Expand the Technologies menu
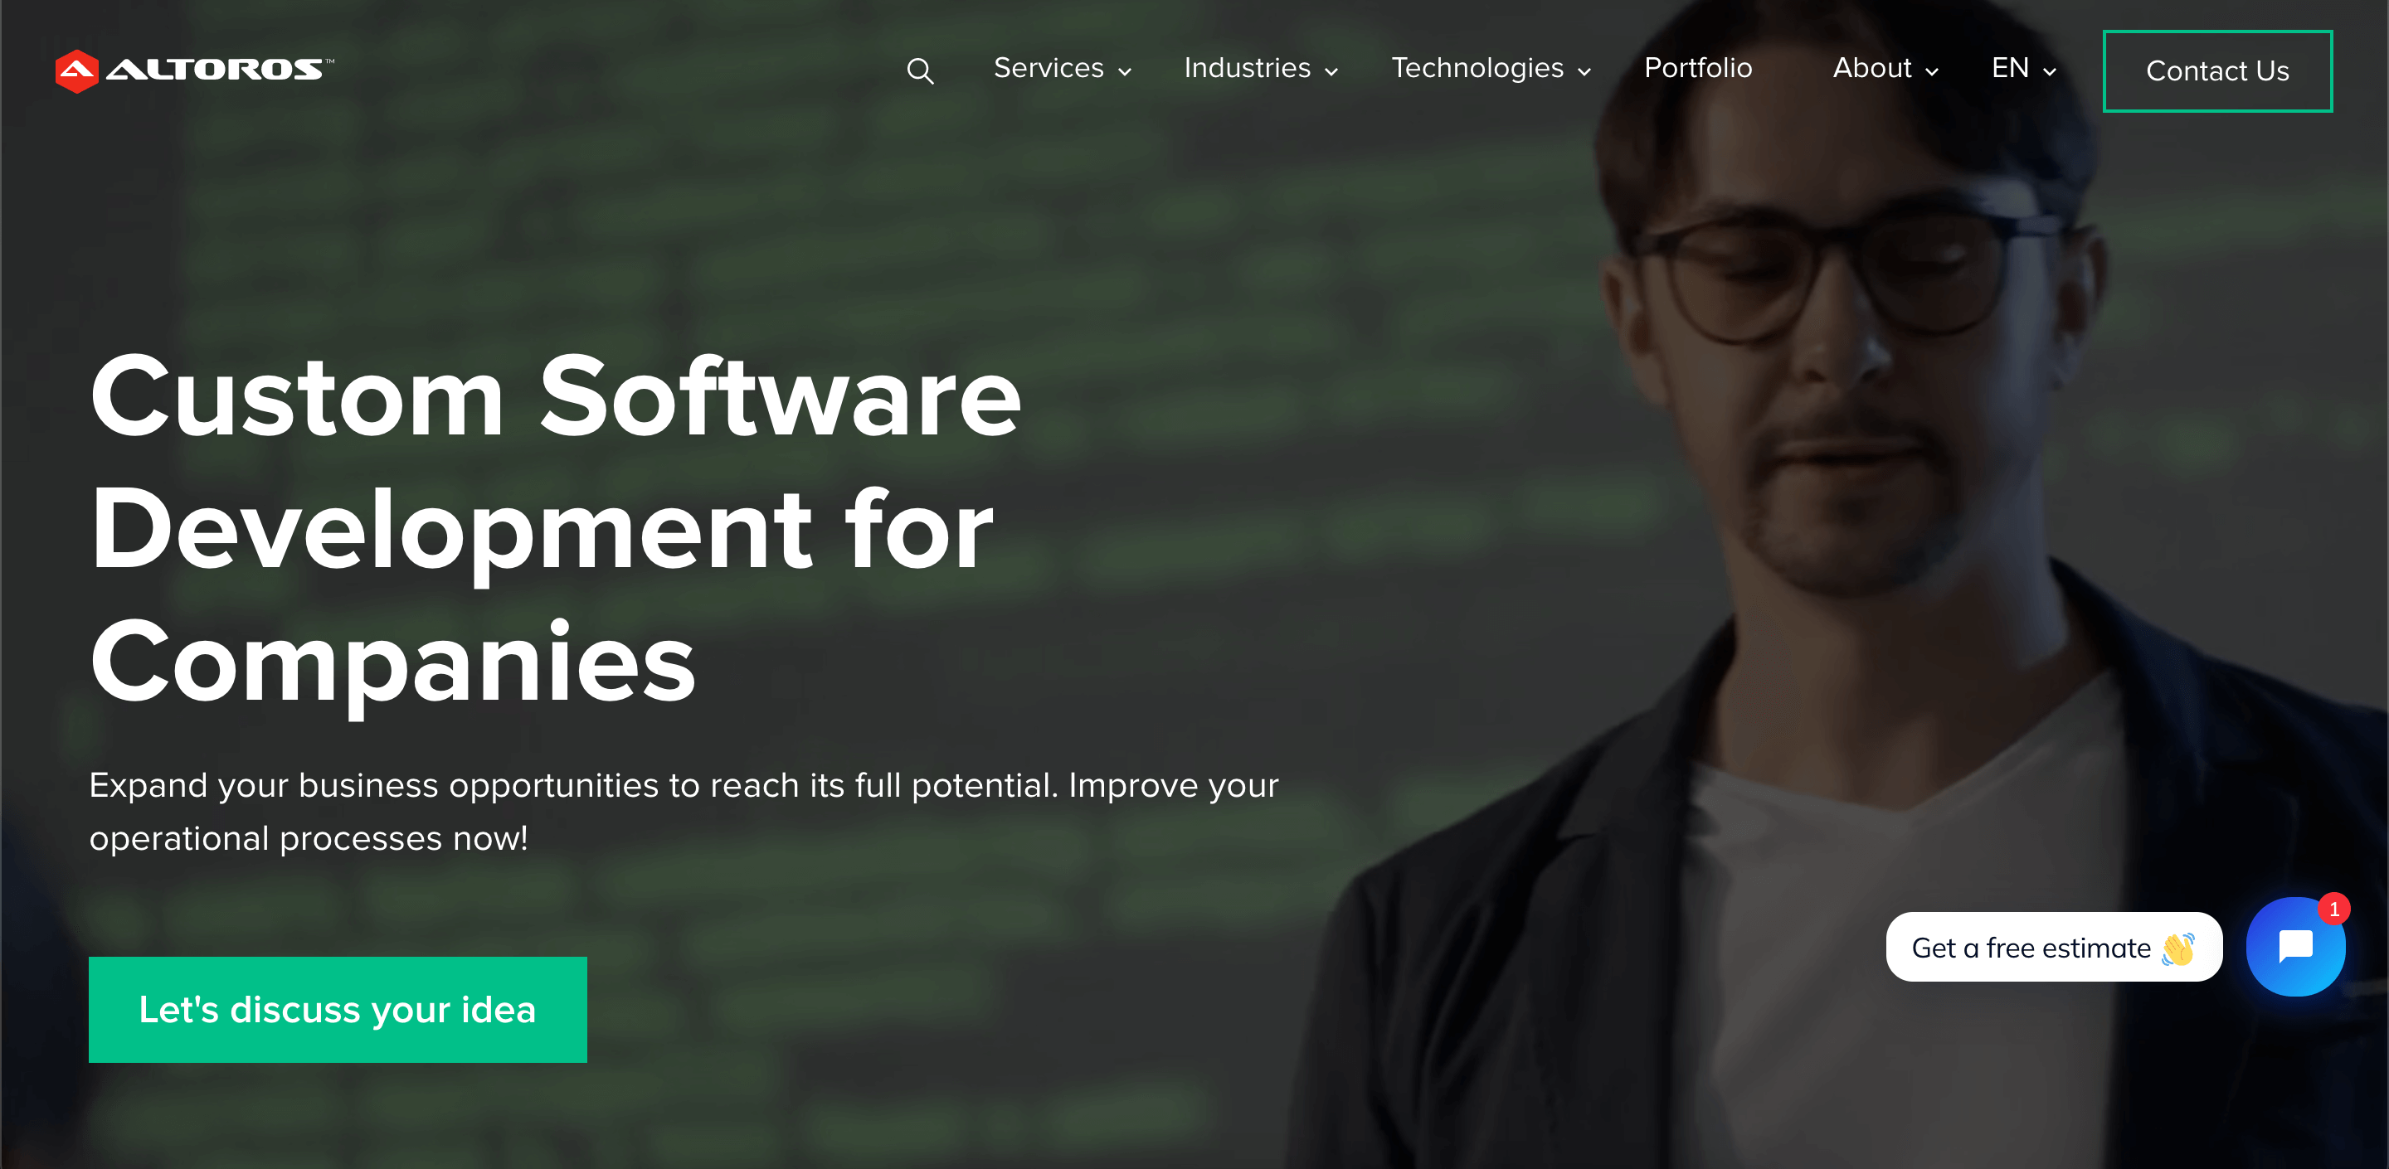2389x1169 pixels. coord(1491,69)
